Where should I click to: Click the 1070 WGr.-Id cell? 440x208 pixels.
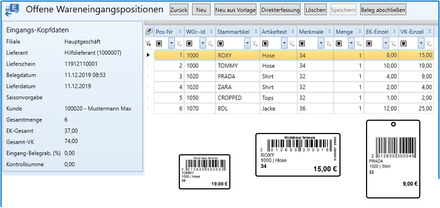(x=200, y=109)
